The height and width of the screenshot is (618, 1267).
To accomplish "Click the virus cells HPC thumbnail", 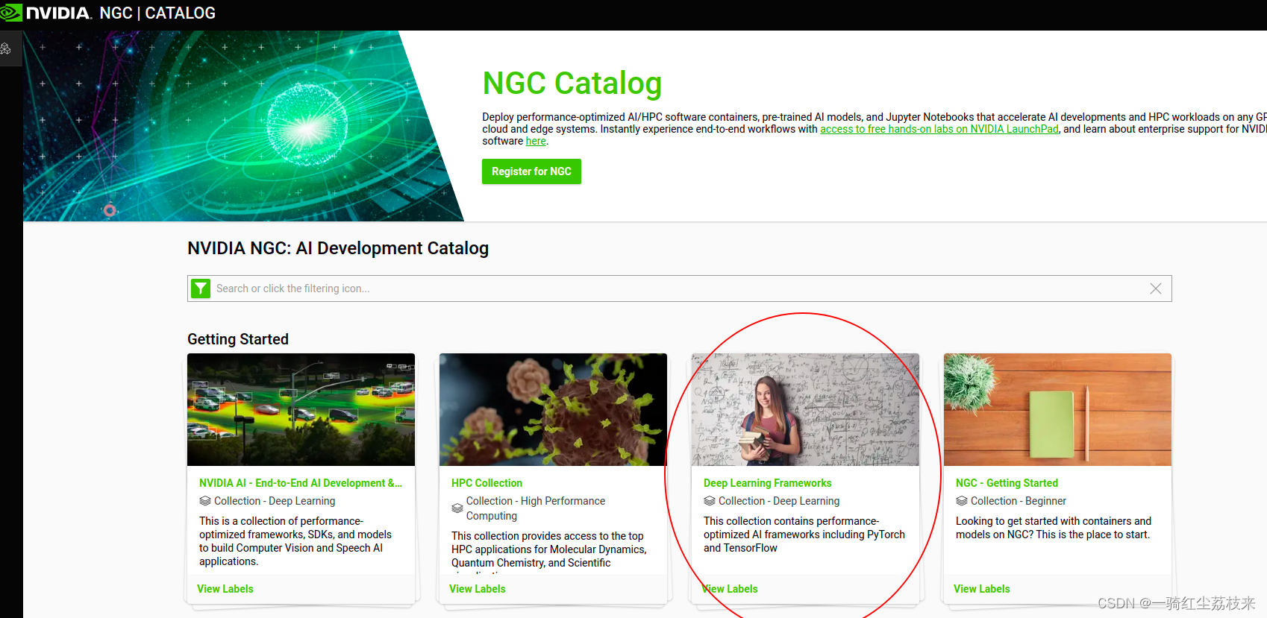I will tap(553, 410).
